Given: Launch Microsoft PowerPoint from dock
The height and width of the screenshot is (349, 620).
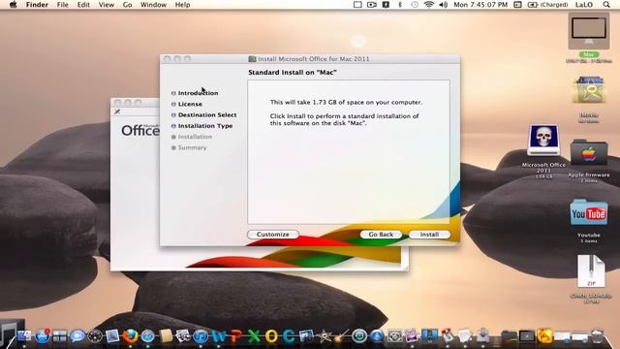Looking at the screenshot, I should (x=236, y=336).
